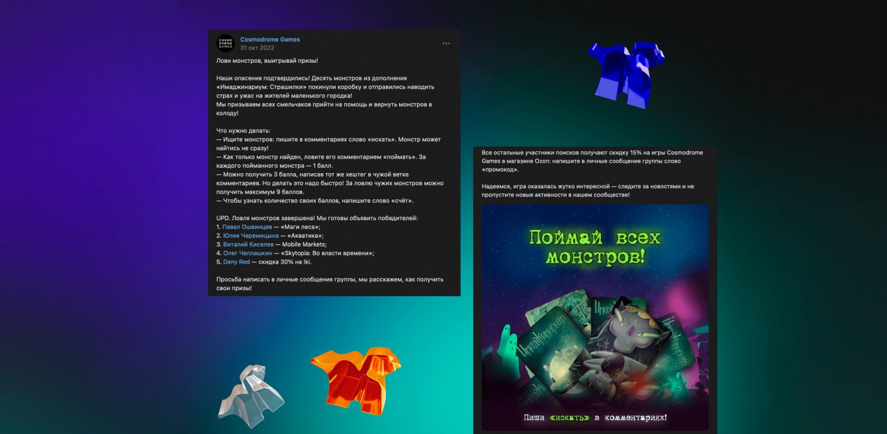Screen dimensions: 887x434
Task: Click the orange 3D ghost figure
Action: click(x=355, y=381)
